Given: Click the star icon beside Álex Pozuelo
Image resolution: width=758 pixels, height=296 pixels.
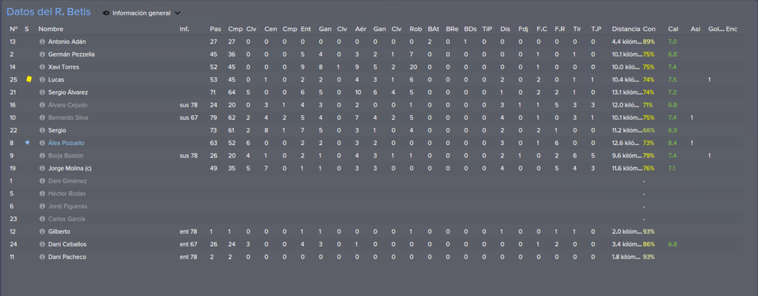Looking at the screenshot, I should click(x=27, y=143).
